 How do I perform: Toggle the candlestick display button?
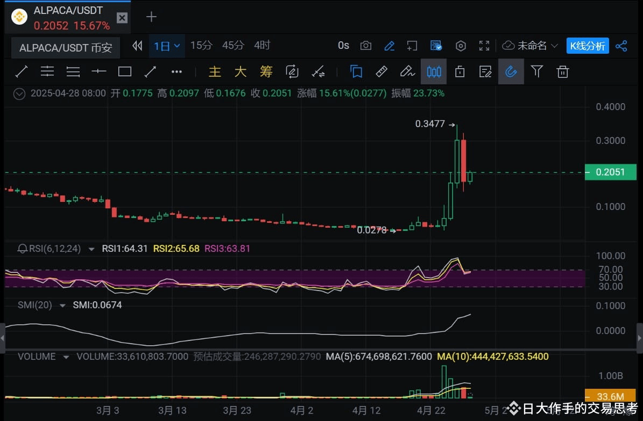[x=434, y=71]
